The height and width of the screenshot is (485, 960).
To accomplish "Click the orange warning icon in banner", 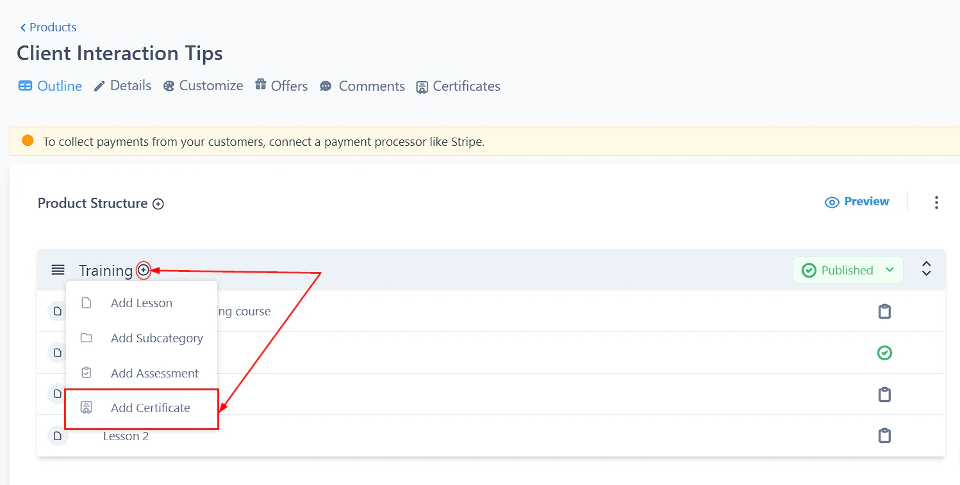I will [x=28, y=141].
